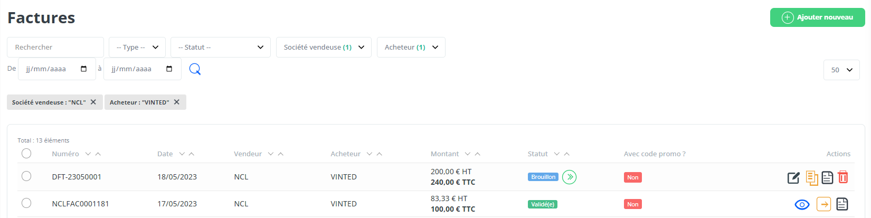Open the Type filter dropdown
871x218 pixels.
click(x=137, y=47)
